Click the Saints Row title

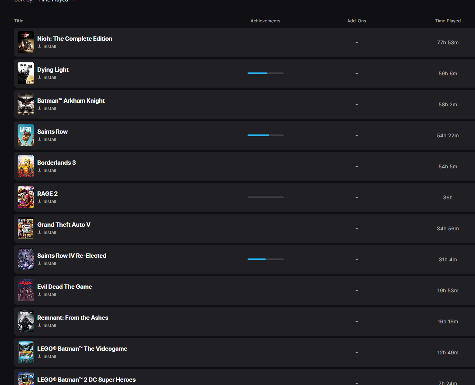[x=53, y=132]
